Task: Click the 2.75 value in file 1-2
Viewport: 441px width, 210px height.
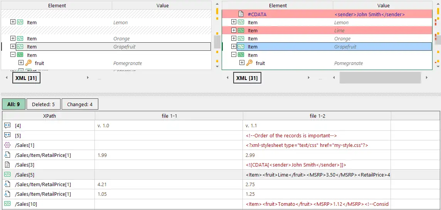Action: 317,185
